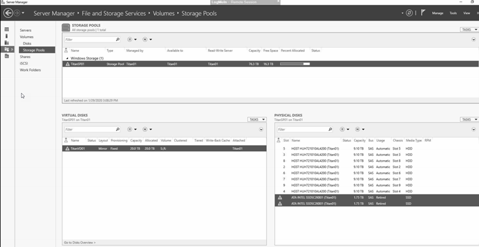Sort physical disks by Media Type column
The image size is (479, 247).
[414, 141]
